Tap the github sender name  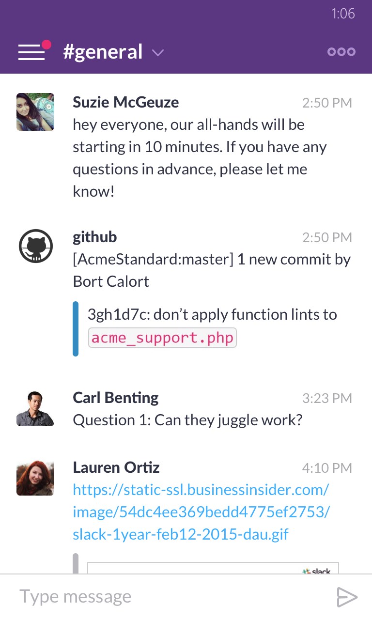point(94,237)
